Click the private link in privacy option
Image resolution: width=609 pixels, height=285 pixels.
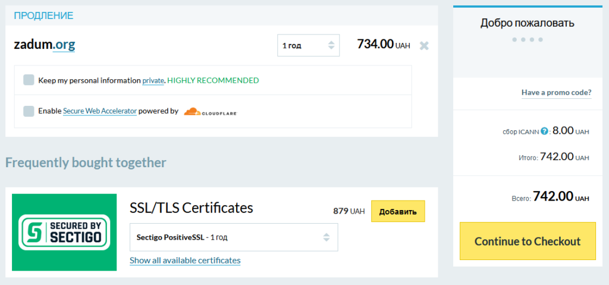pyautogui.click(x=153, y=80)
